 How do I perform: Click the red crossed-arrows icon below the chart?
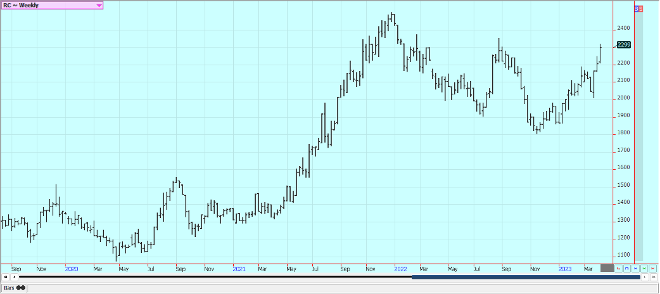coord(652,268)
